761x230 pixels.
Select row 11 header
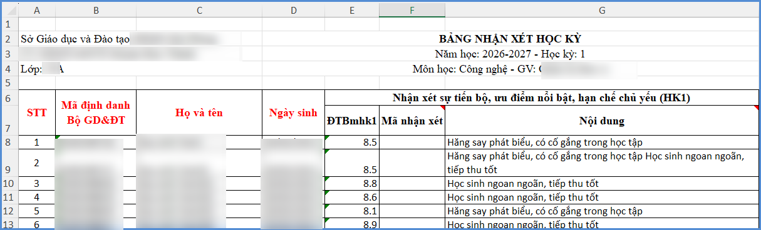pyautogui.click(x=9, y=197)
